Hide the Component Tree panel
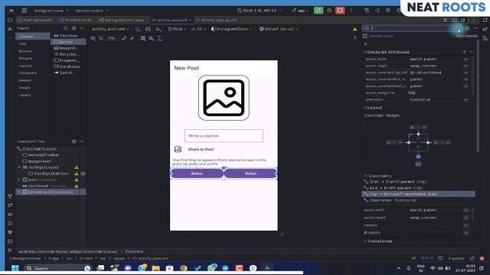 pos(82,141)
